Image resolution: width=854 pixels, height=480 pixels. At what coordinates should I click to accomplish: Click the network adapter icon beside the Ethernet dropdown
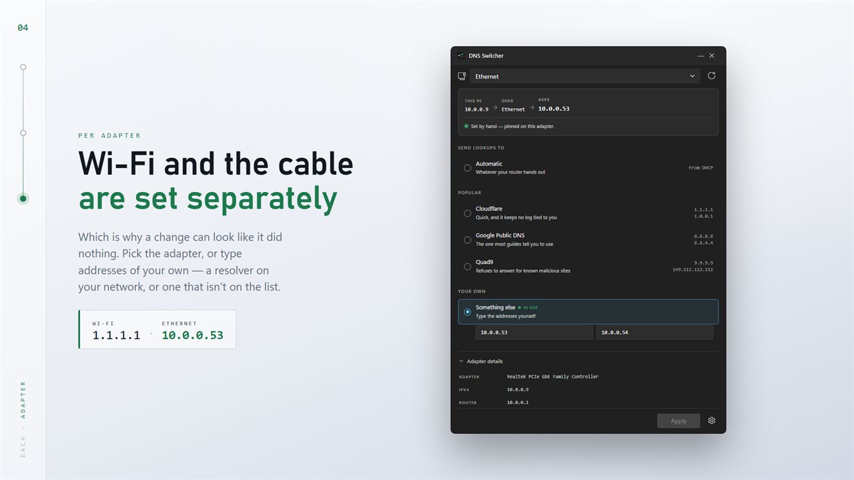coord(462,76)
